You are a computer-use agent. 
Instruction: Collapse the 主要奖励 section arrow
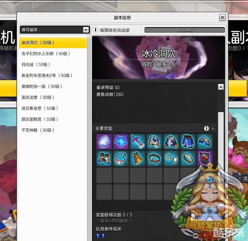pyautogui.click(x=213, y=129)
